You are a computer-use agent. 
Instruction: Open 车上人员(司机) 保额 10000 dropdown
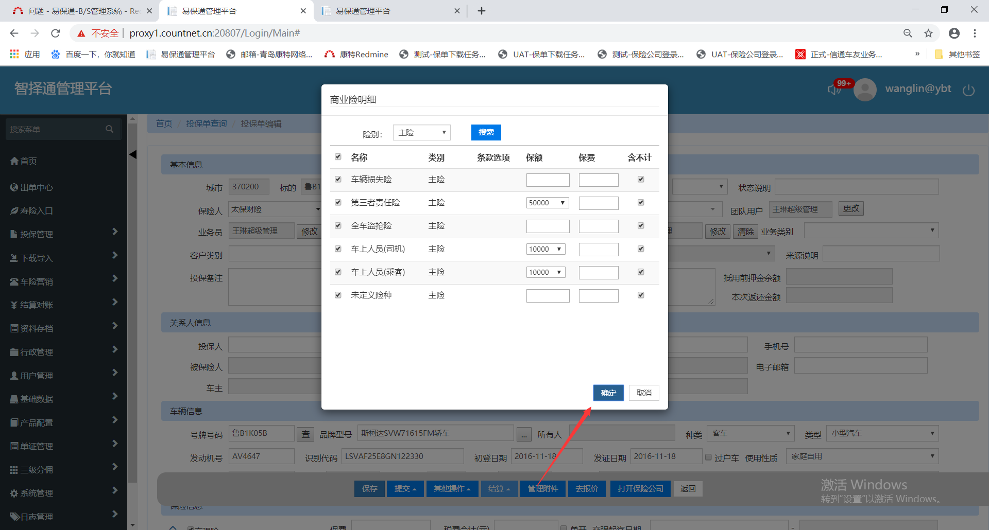545,249
